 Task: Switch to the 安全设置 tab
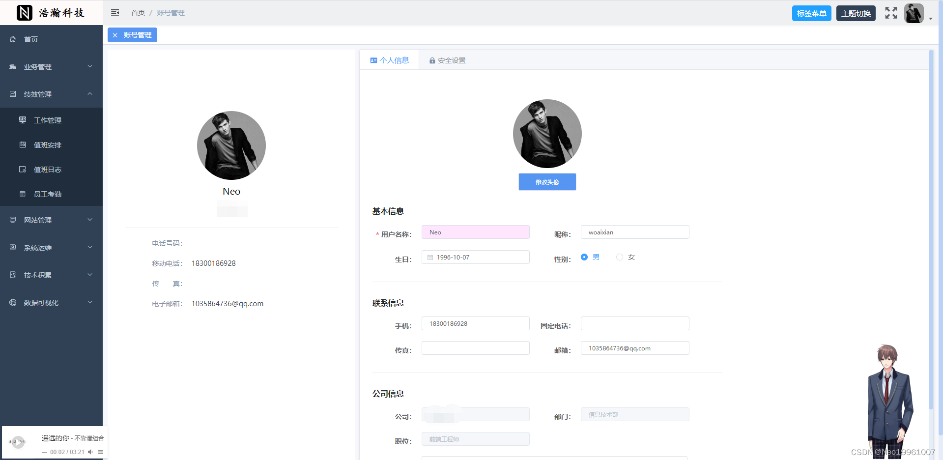447,59
